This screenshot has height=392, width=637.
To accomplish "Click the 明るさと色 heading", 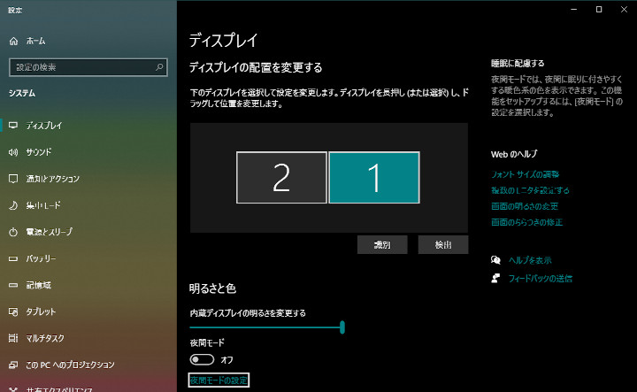I will pyautogui.click(x=212, y=288).
